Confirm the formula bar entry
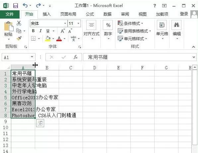 [64, 57]
